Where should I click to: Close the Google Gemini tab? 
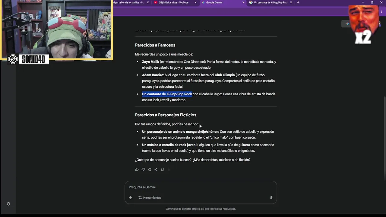pyautogui.click(x=243, y=2)
